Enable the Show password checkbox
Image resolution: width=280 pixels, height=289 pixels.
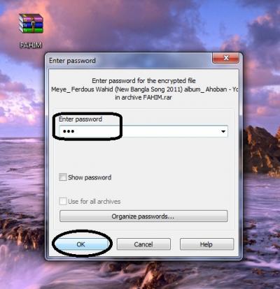62,177
